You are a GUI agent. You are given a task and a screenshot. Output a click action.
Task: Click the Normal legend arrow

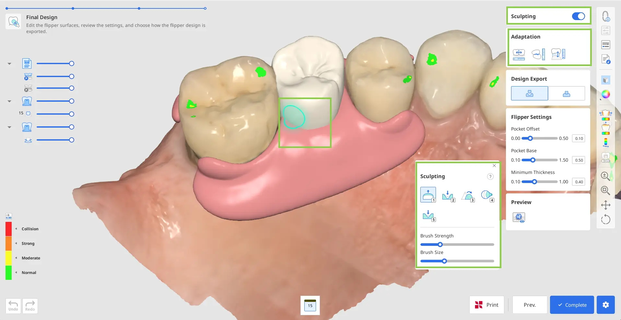tap(16, 272)
